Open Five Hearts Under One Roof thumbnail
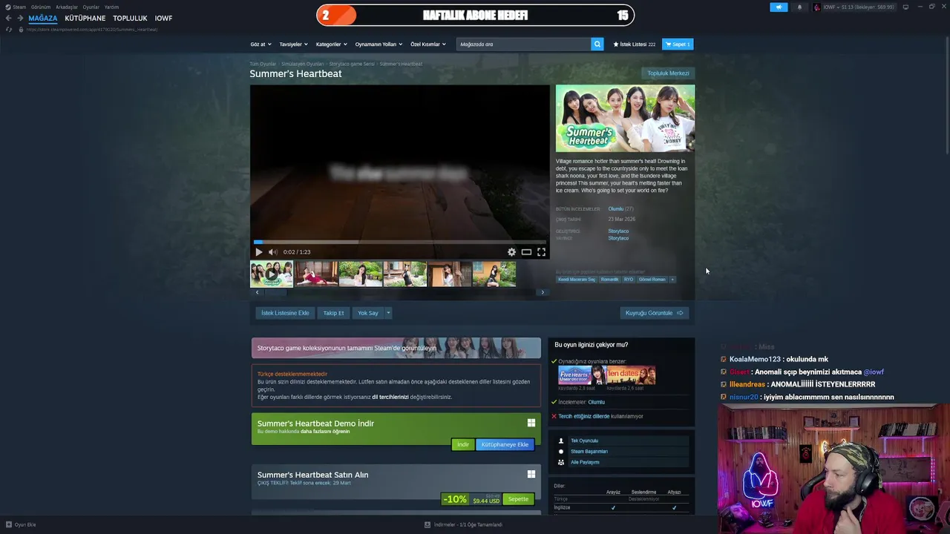 coord(582,375)
